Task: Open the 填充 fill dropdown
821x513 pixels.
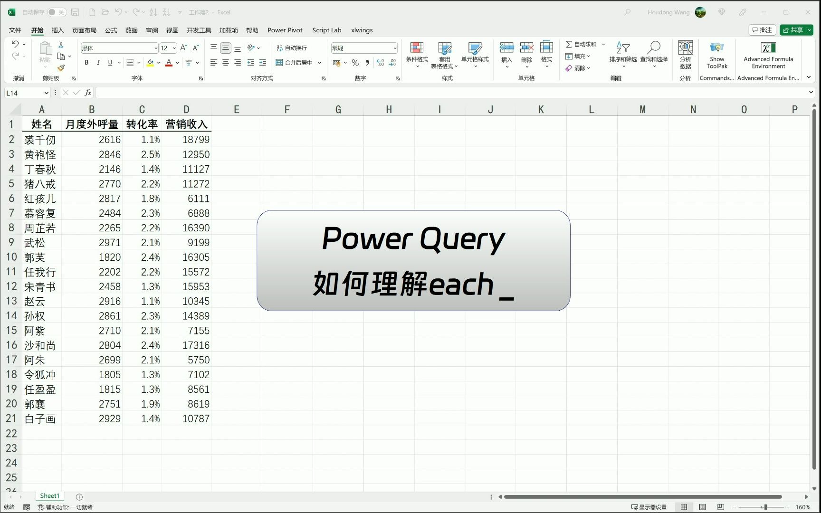Action: [578, 56]
